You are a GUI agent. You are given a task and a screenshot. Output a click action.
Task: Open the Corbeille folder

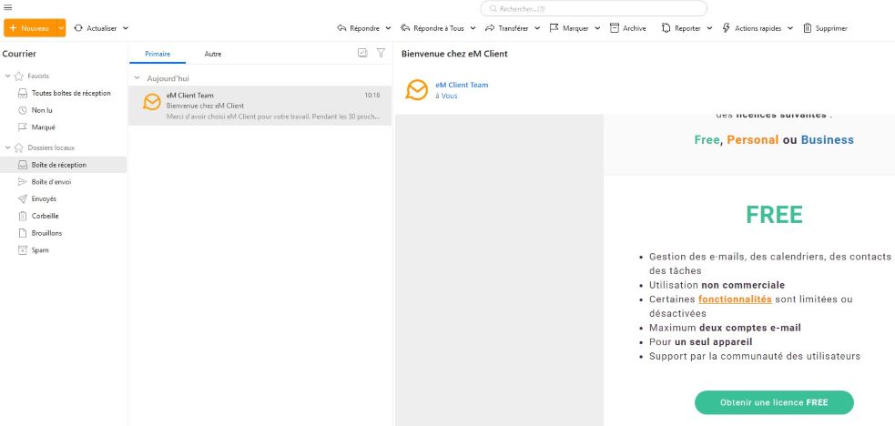coord(45,216)
